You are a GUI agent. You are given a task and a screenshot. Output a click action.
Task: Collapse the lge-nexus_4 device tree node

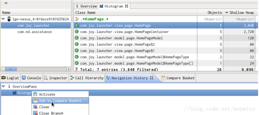click(3, 19)
